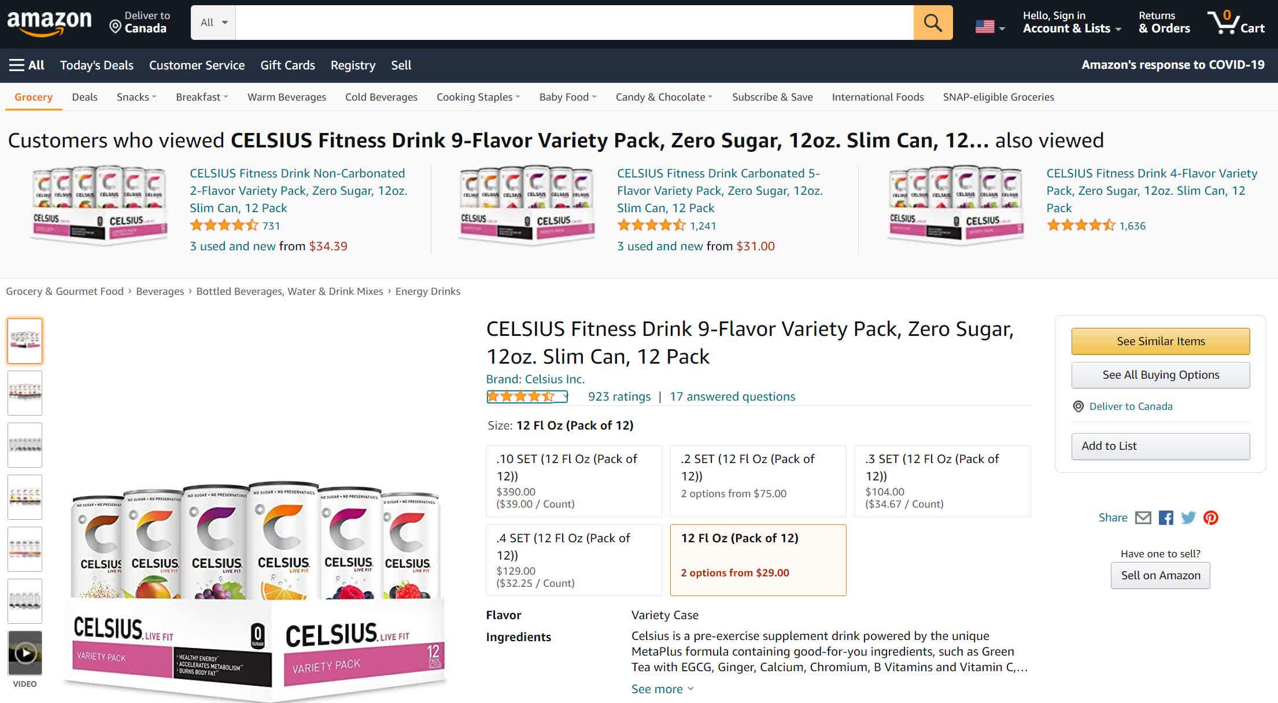Viewport: 1278px width, 703px height.
Task: Open the All search category dropdown
Action: pyautogui.click(x=212, y=22)
